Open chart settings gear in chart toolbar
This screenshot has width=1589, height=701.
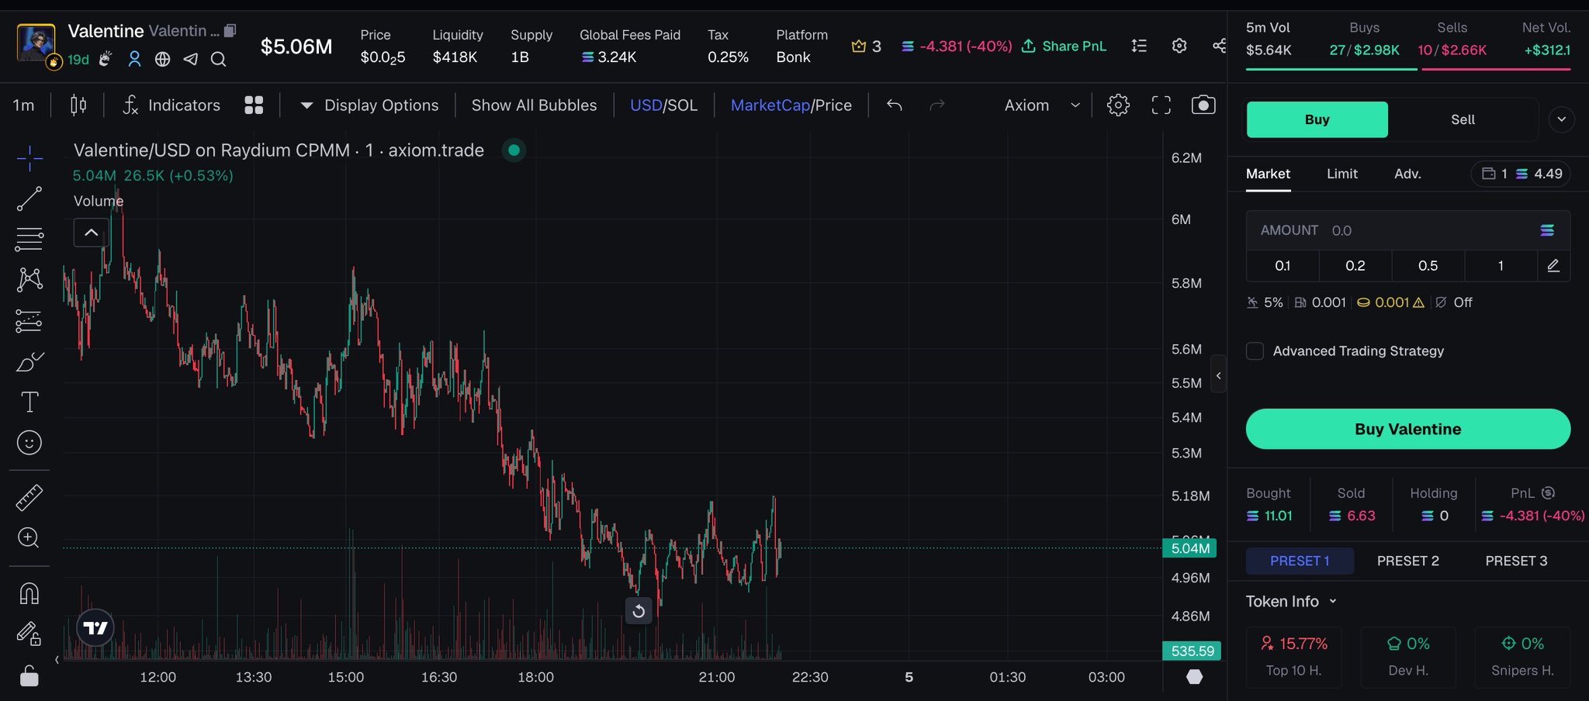1118,105
